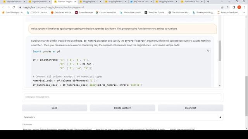Open the Custom Named Ent... bookmark
248x139 pixels.
click(107, 12)
